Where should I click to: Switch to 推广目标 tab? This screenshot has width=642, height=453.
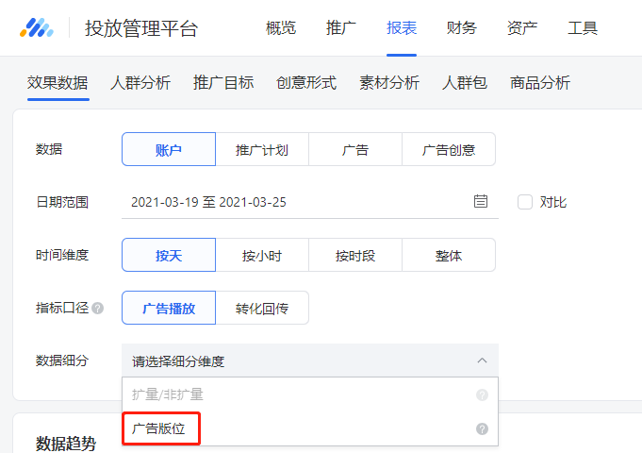(x=223, y=83)
